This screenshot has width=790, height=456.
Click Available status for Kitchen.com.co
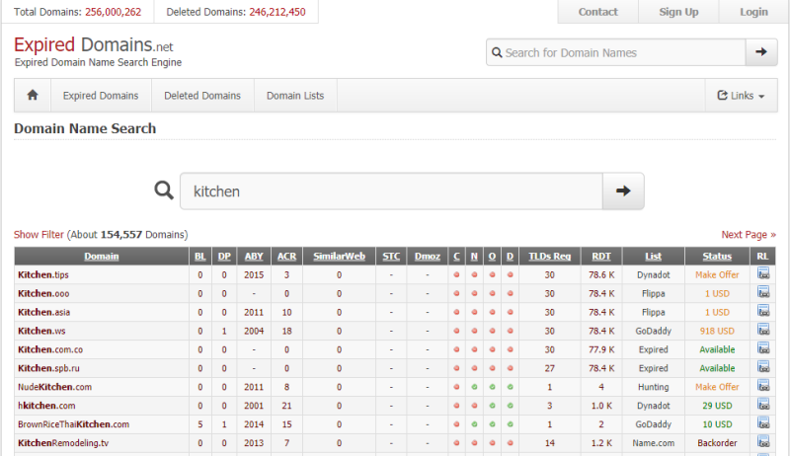tap(717, 349)
